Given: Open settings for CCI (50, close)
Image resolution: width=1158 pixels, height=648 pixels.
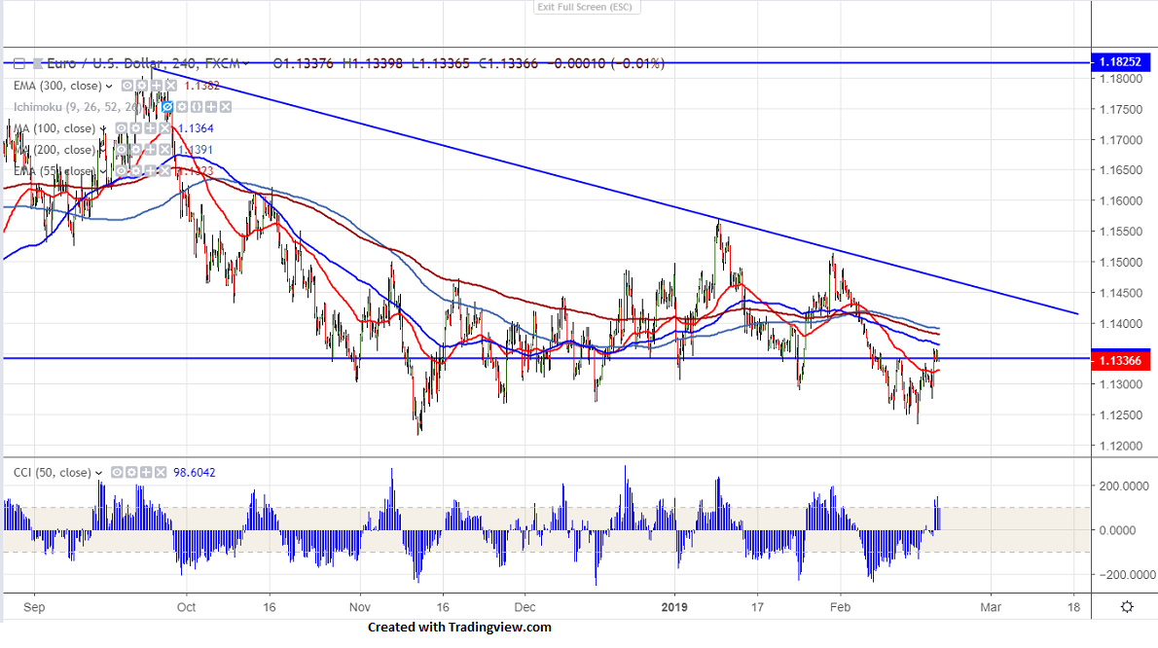Looking at the screenshot, I should pyautogui.click(x=131, y=472).
